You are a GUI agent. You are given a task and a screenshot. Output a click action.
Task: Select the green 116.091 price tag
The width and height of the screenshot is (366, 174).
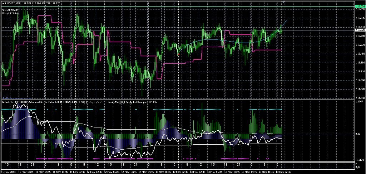coord(359,7)
